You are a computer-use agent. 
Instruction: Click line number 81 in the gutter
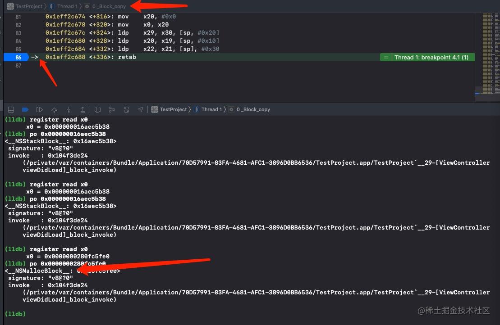pos(18,17)
